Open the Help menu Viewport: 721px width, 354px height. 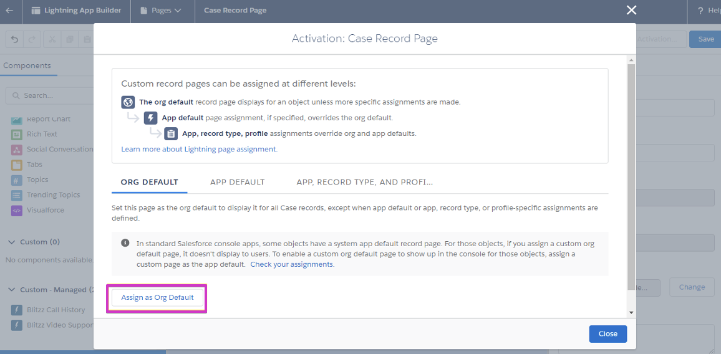tap(709, 10)
